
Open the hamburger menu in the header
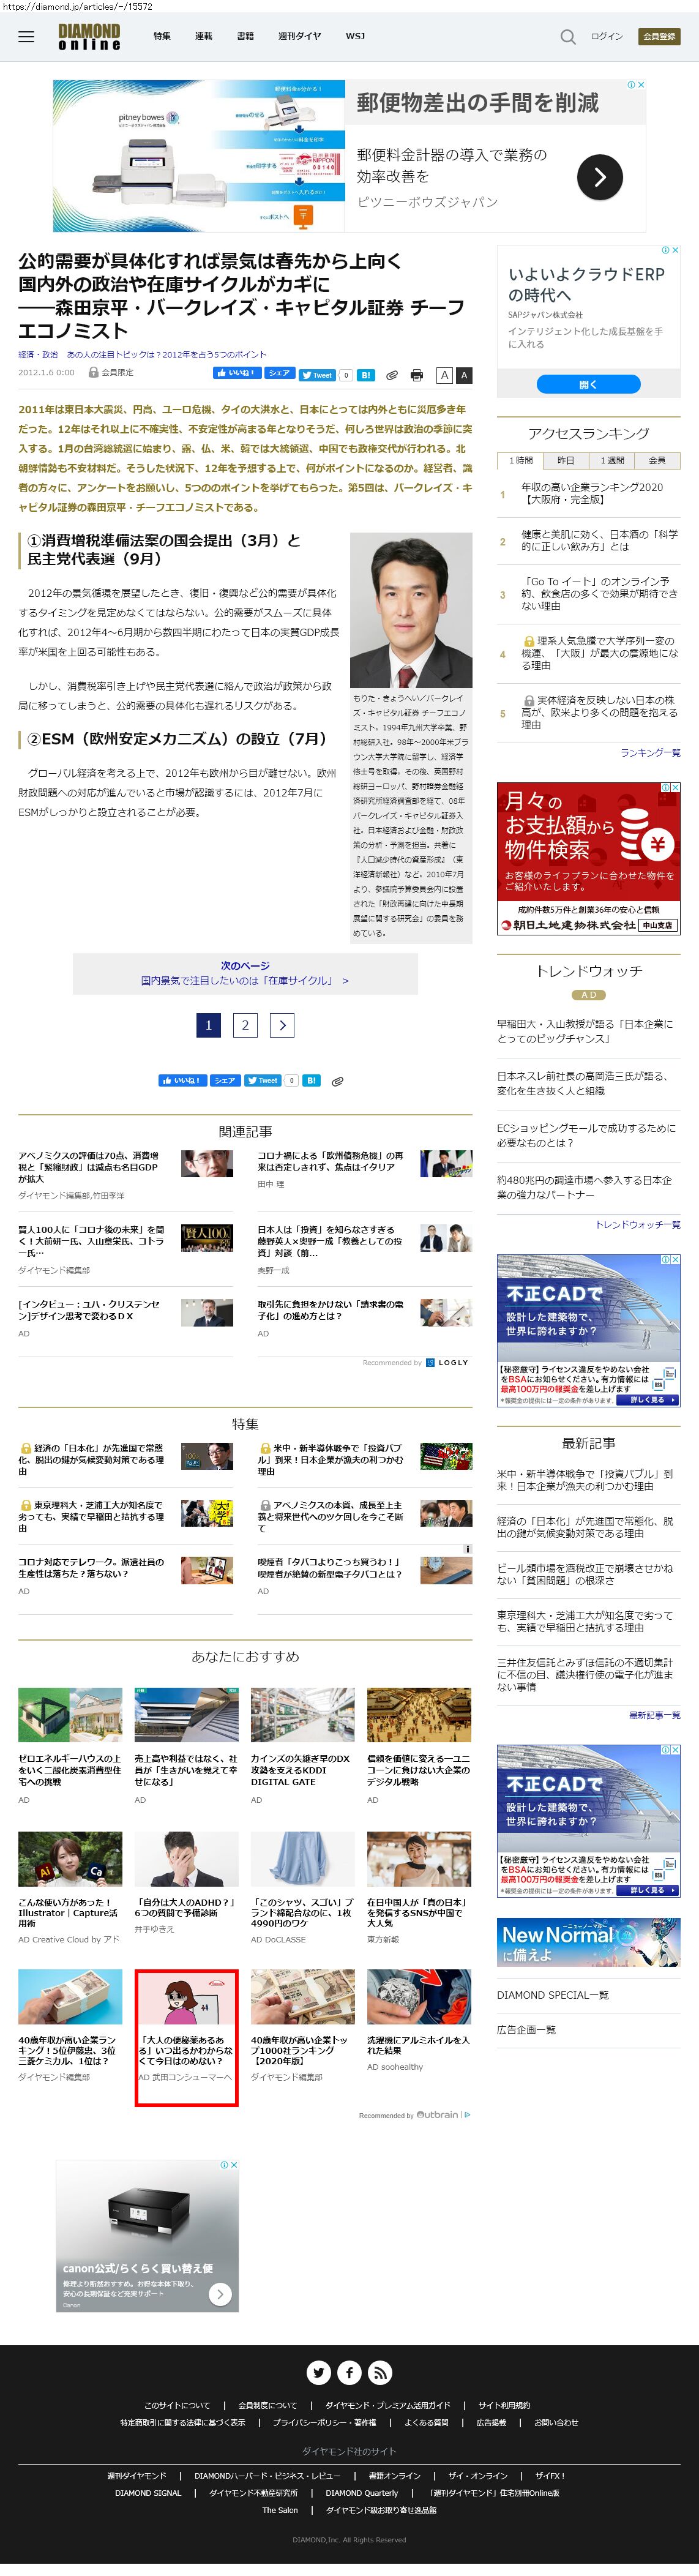coord(26,37)
